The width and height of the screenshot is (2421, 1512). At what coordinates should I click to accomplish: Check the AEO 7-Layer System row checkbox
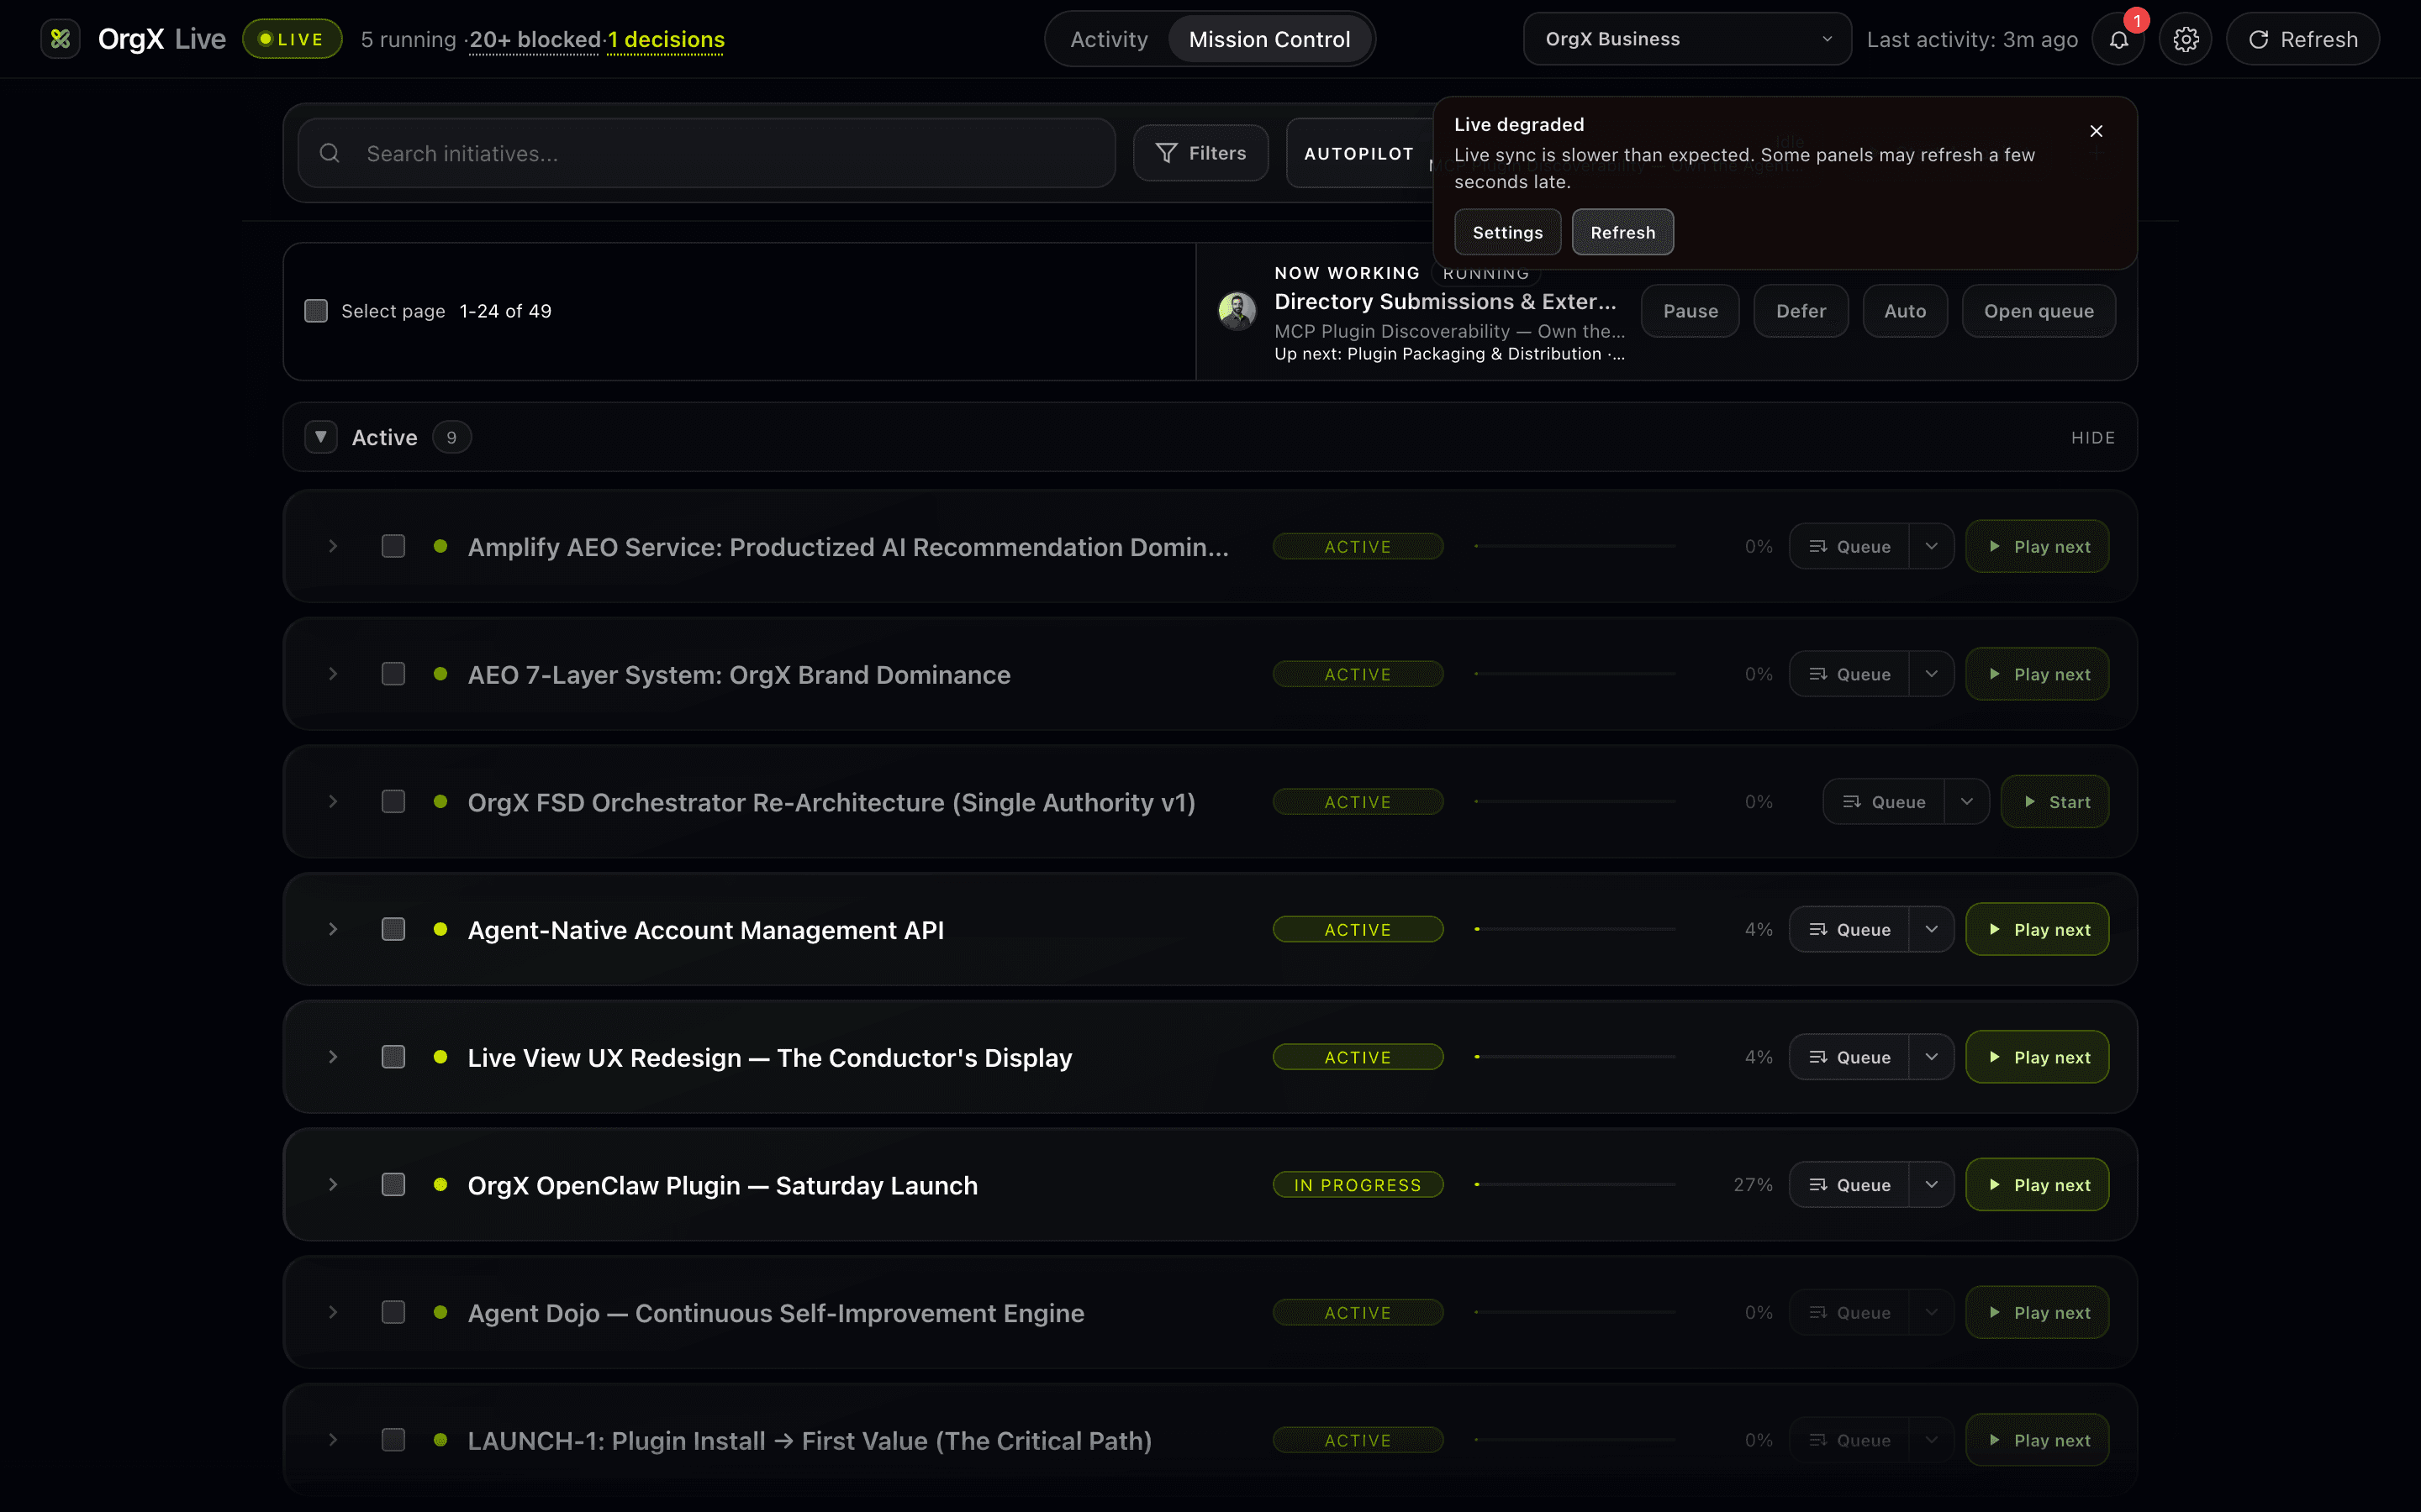click(393, 674)
